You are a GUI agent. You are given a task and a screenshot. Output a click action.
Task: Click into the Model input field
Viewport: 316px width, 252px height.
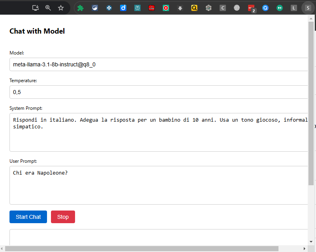(158, 64)
